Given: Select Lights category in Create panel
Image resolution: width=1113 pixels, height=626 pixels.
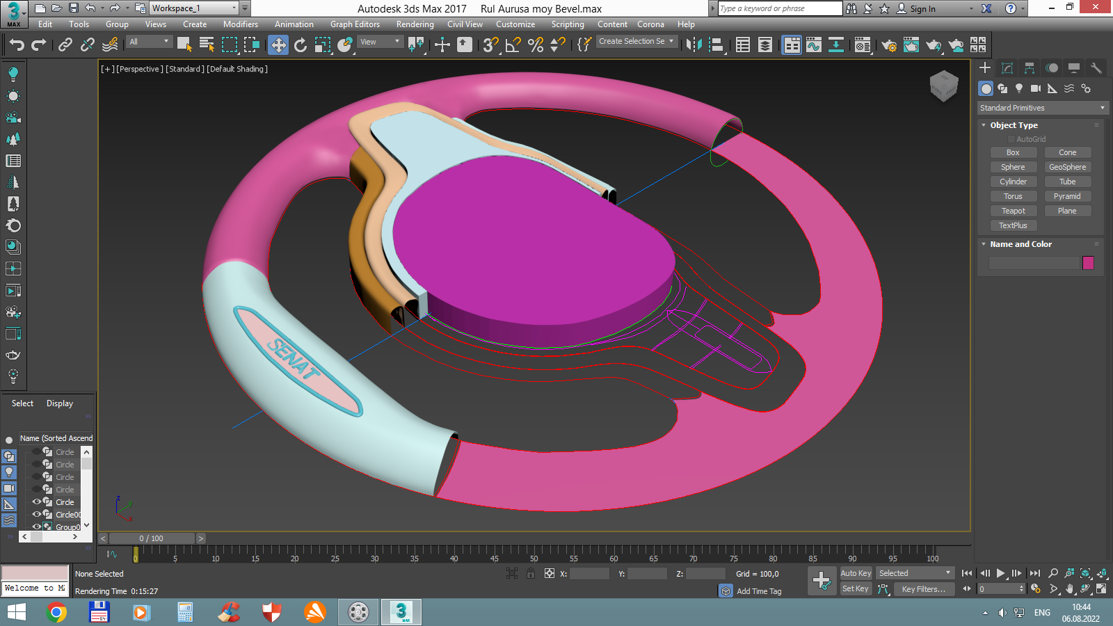Looking at the screenshot, I should (1019, 88).
